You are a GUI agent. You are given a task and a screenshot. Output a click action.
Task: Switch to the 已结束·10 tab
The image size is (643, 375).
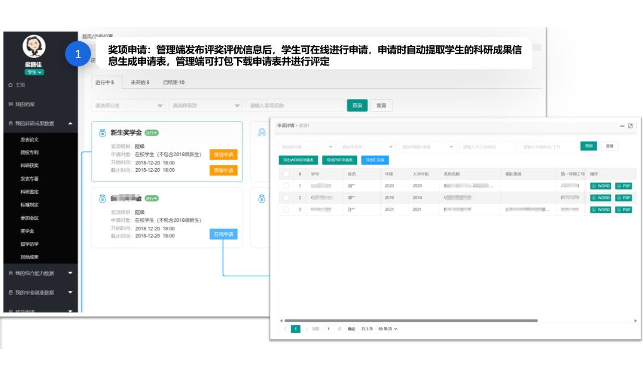(x=173, y=83)
